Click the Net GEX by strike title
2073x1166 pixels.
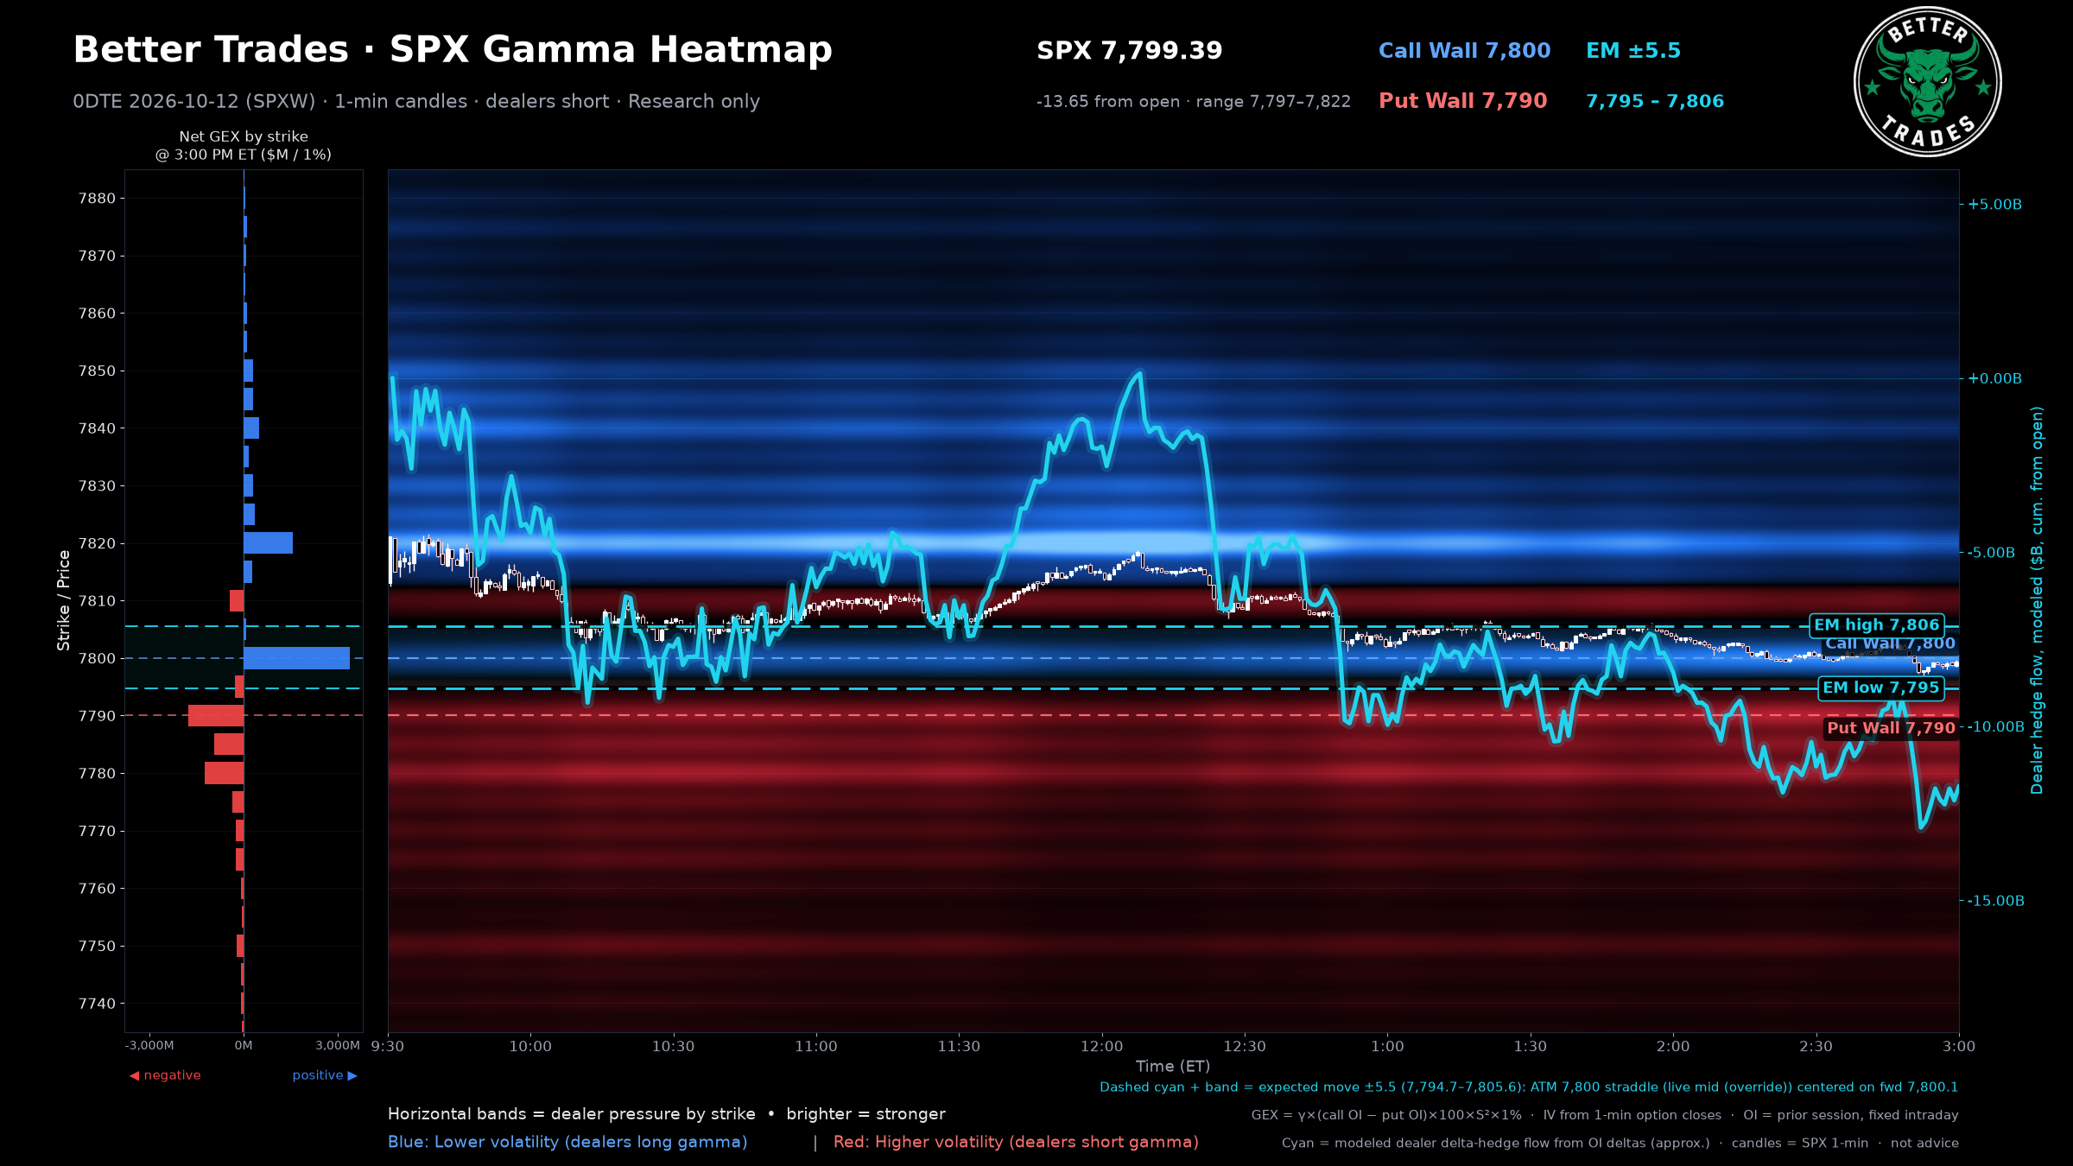244,146
